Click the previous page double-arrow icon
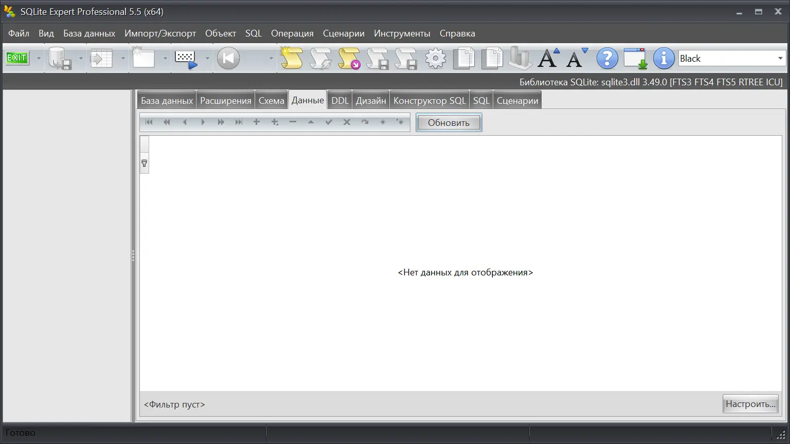 [167, 122]
